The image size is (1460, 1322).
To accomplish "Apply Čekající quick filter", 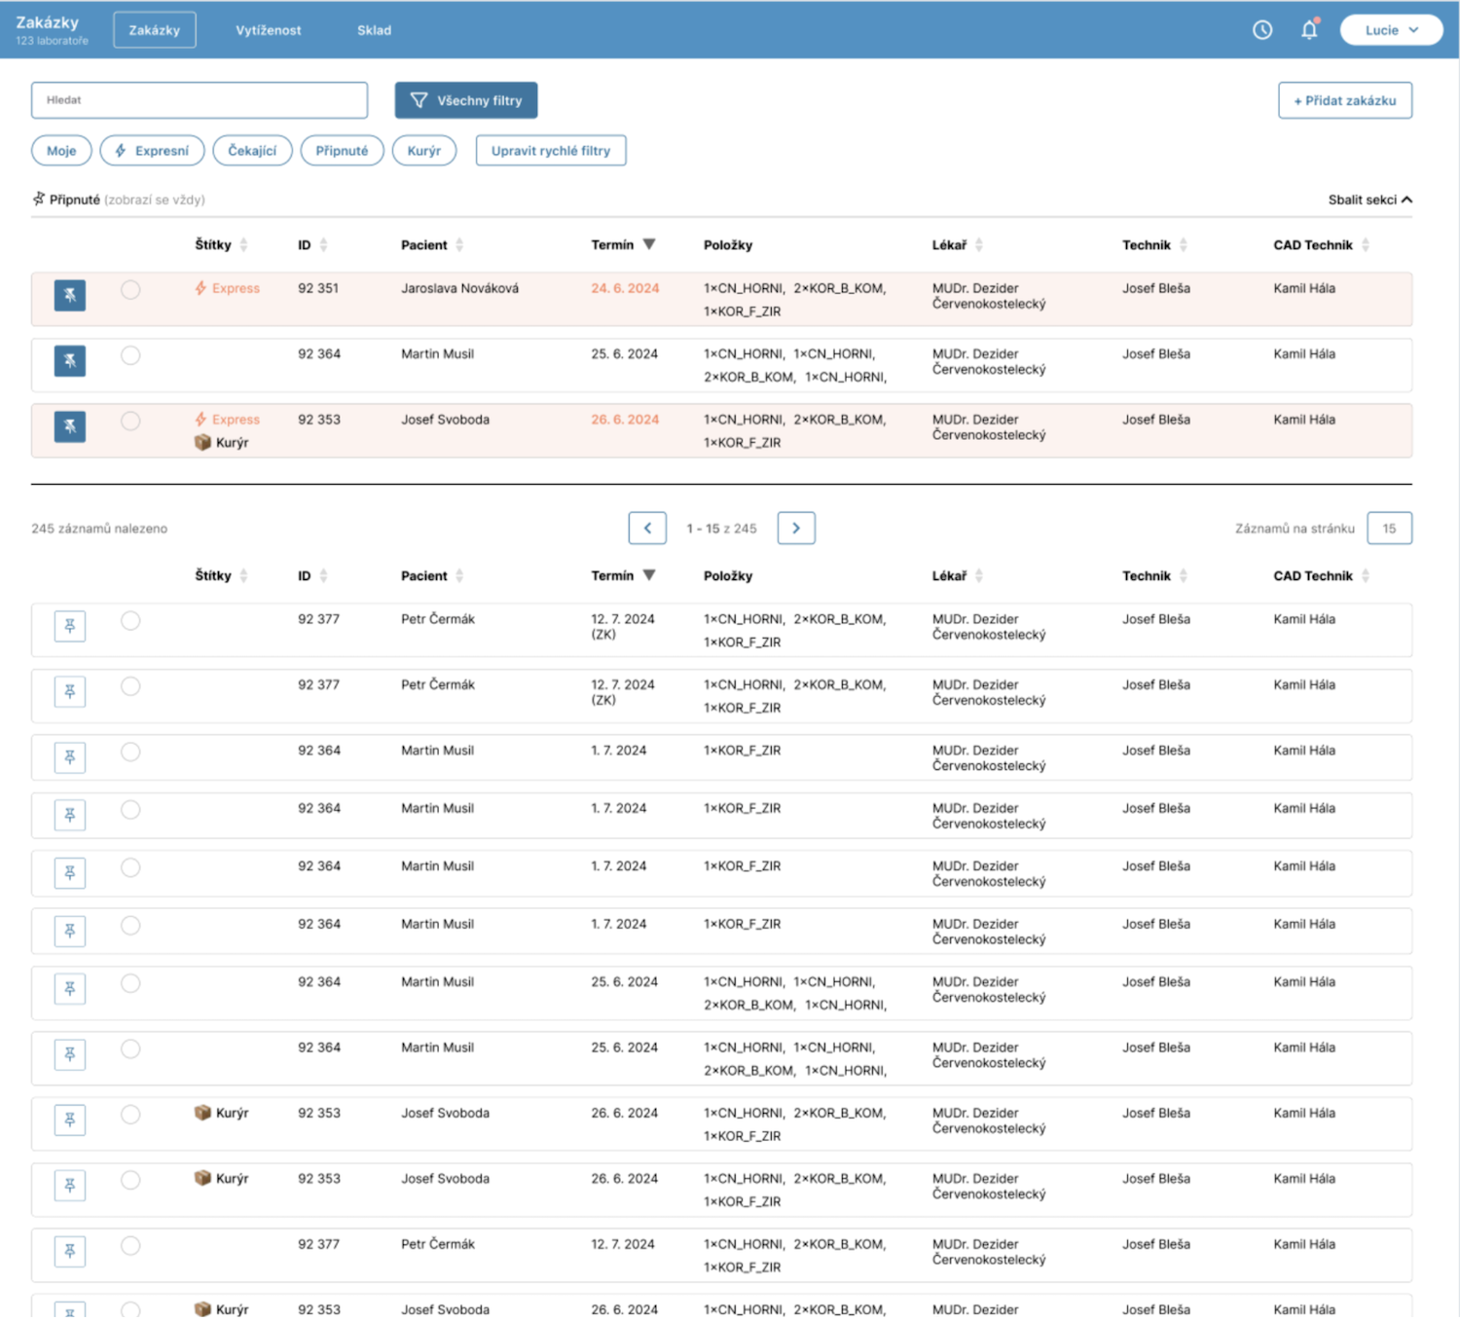I will pos(252,151).
